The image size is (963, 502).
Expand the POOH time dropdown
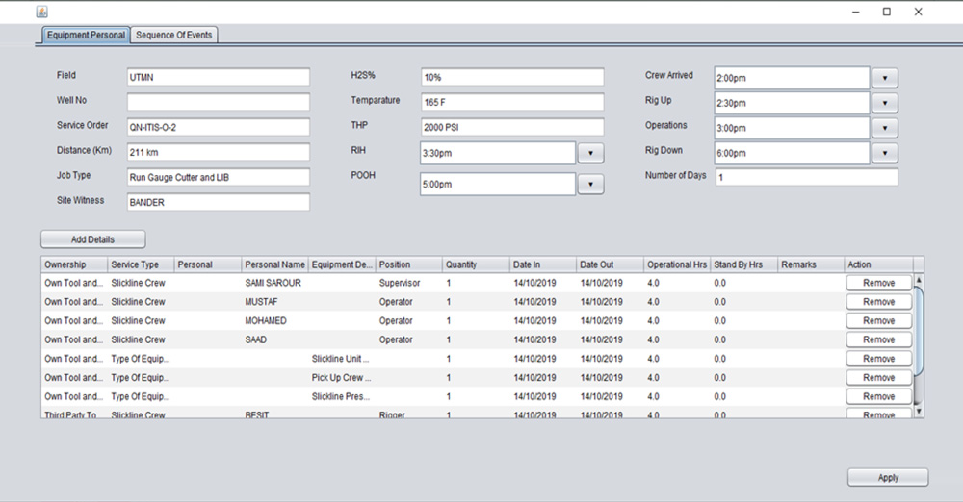[x=590, y=184]
